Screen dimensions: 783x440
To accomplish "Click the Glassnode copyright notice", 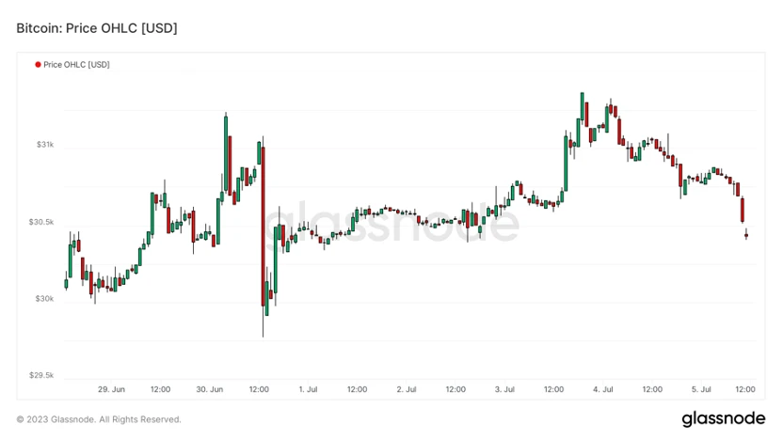I will point(99,419).
